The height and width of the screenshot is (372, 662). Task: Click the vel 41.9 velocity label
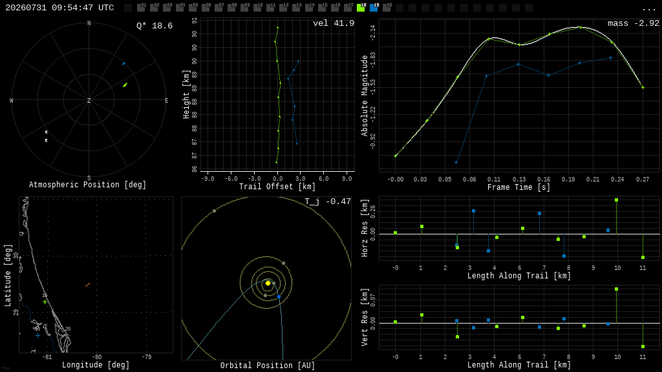coord(334,23)
